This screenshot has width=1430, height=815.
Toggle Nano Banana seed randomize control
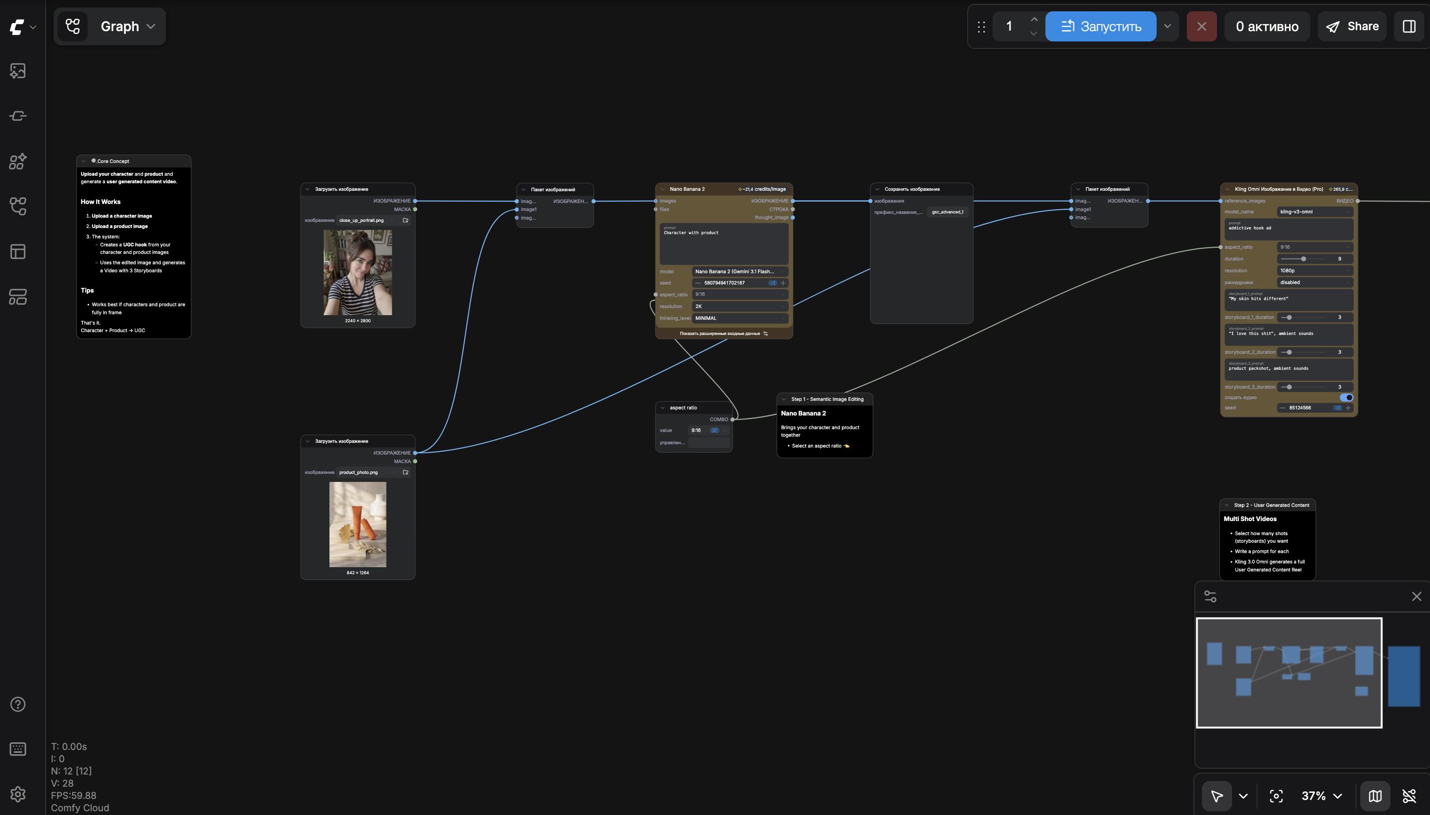pos(772,283)
